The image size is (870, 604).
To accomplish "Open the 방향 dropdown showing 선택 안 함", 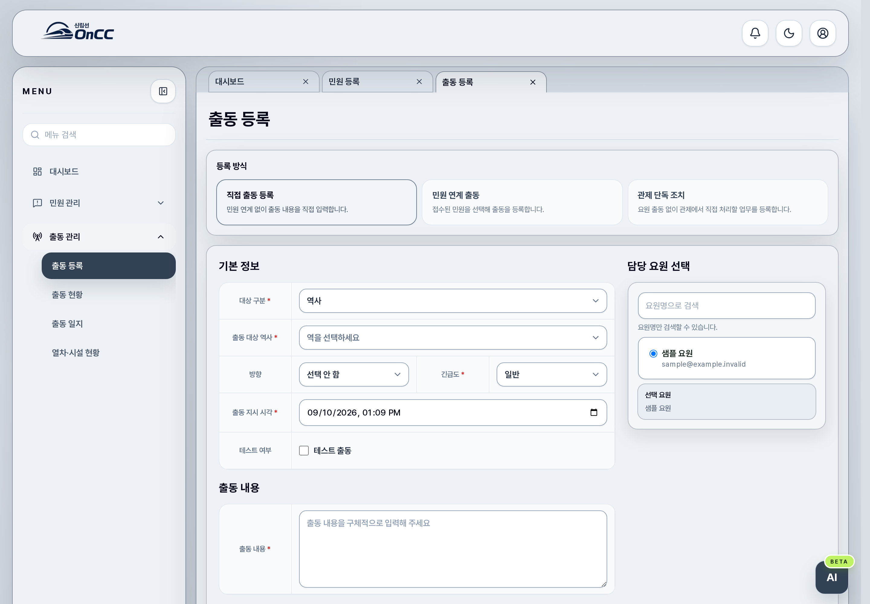I will (x=354, y=374).
